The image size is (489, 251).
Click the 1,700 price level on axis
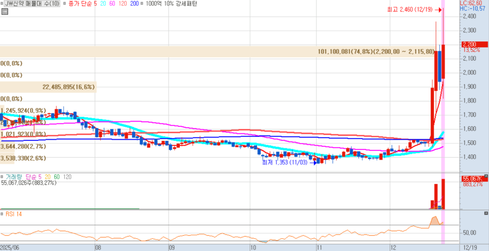469,115
